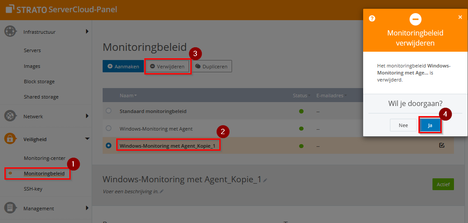Click green status dot of Windows-Monitoring met Agent
This screenshot has width=468, height=223.
point(301,129)
